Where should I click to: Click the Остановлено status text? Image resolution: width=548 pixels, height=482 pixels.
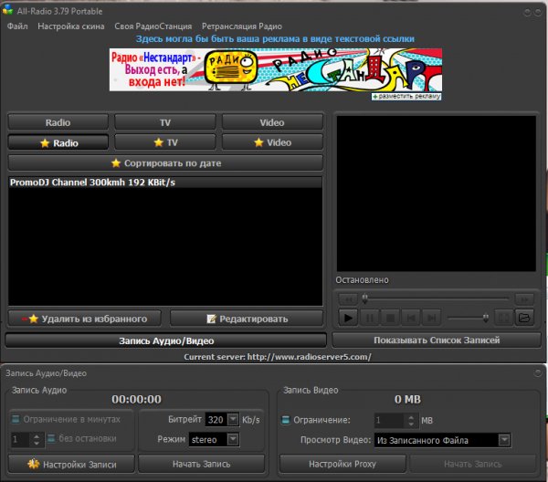click(x=362, y=280)
